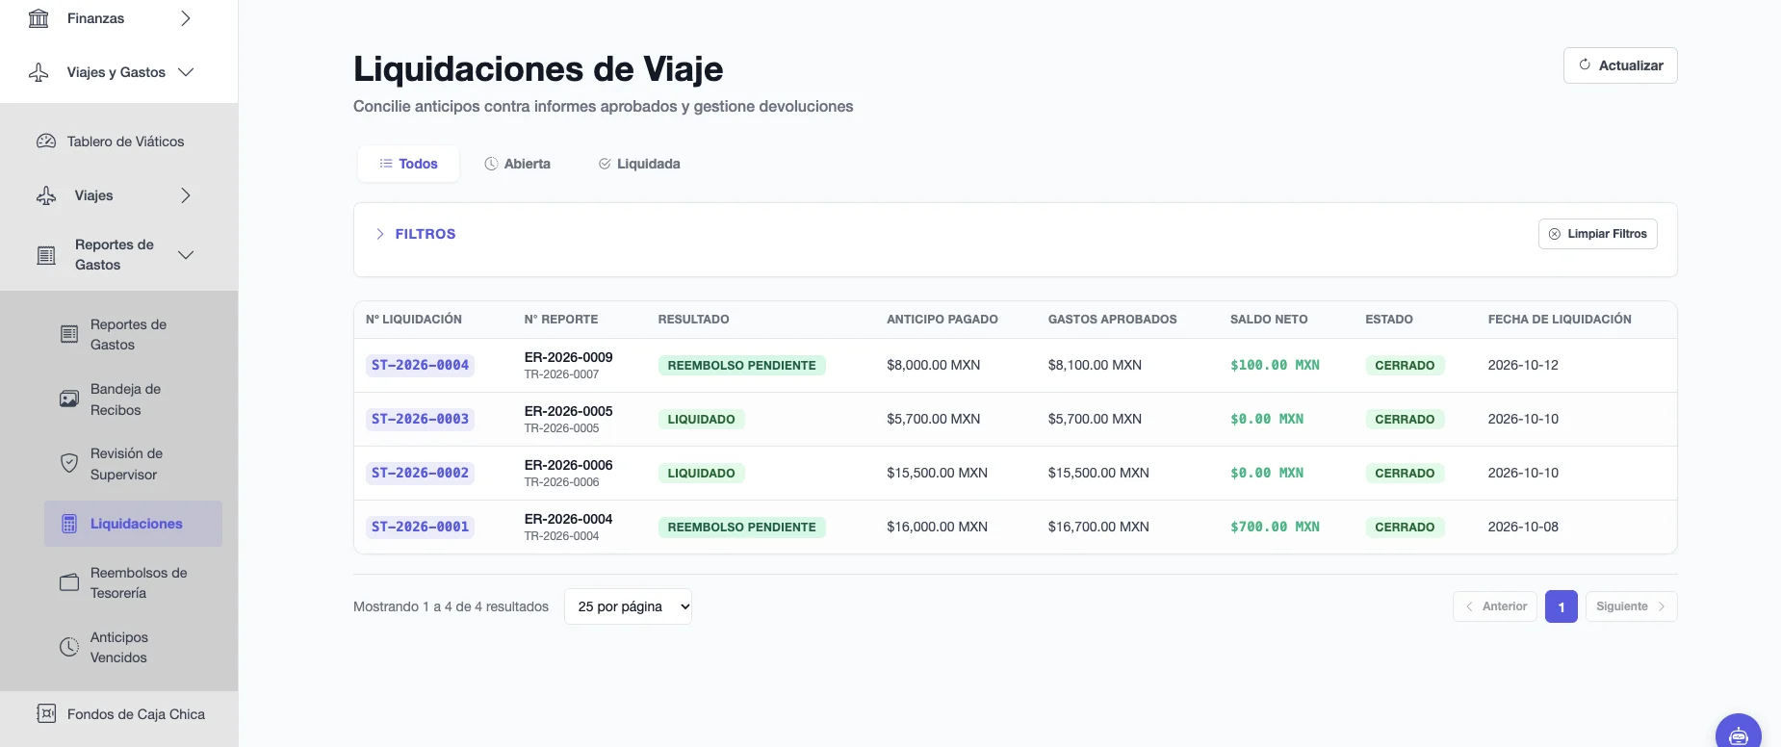Open settlement ST-2026-0001 link

420,527
